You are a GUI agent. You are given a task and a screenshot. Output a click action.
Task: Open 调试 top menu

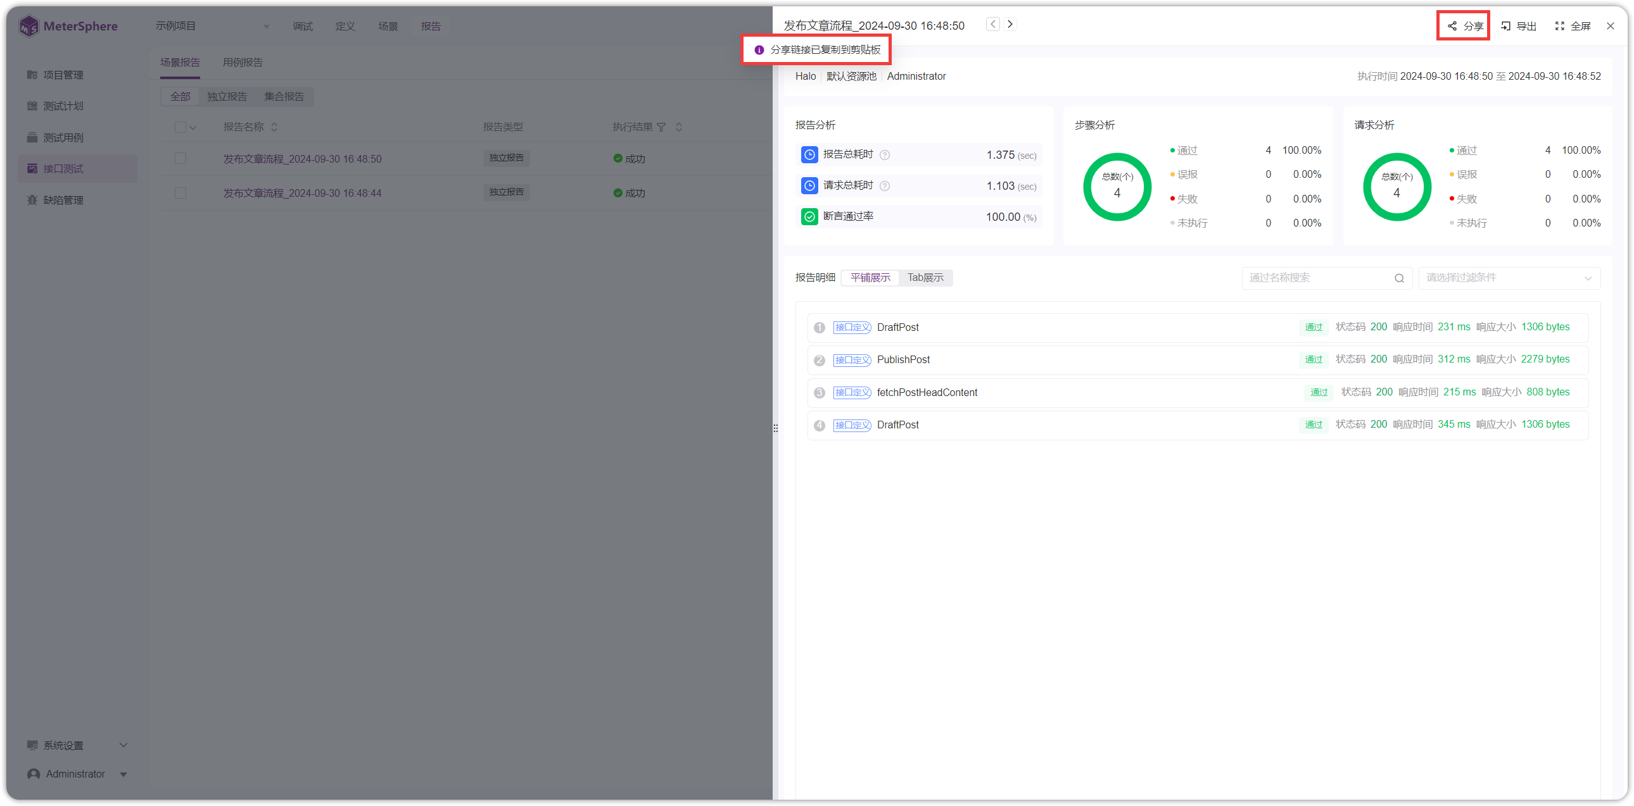303,26
